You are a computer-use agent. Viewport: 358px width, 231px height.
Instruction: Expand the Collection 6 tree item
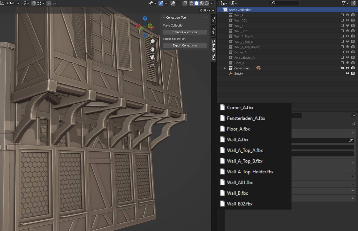(225, 68)
